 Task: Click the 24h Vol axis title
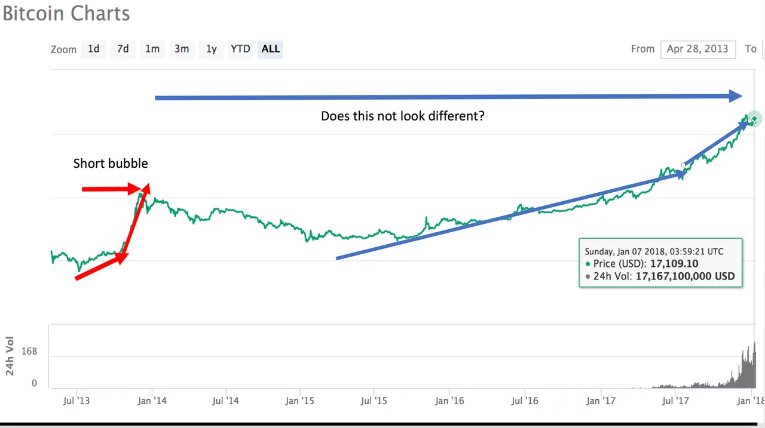click(11, 356)
